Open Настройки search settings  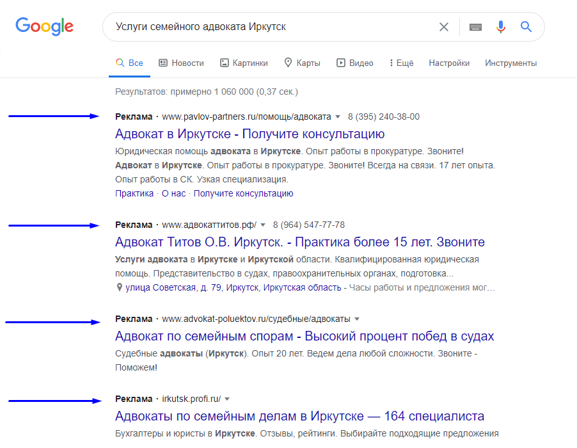[449, 63]
